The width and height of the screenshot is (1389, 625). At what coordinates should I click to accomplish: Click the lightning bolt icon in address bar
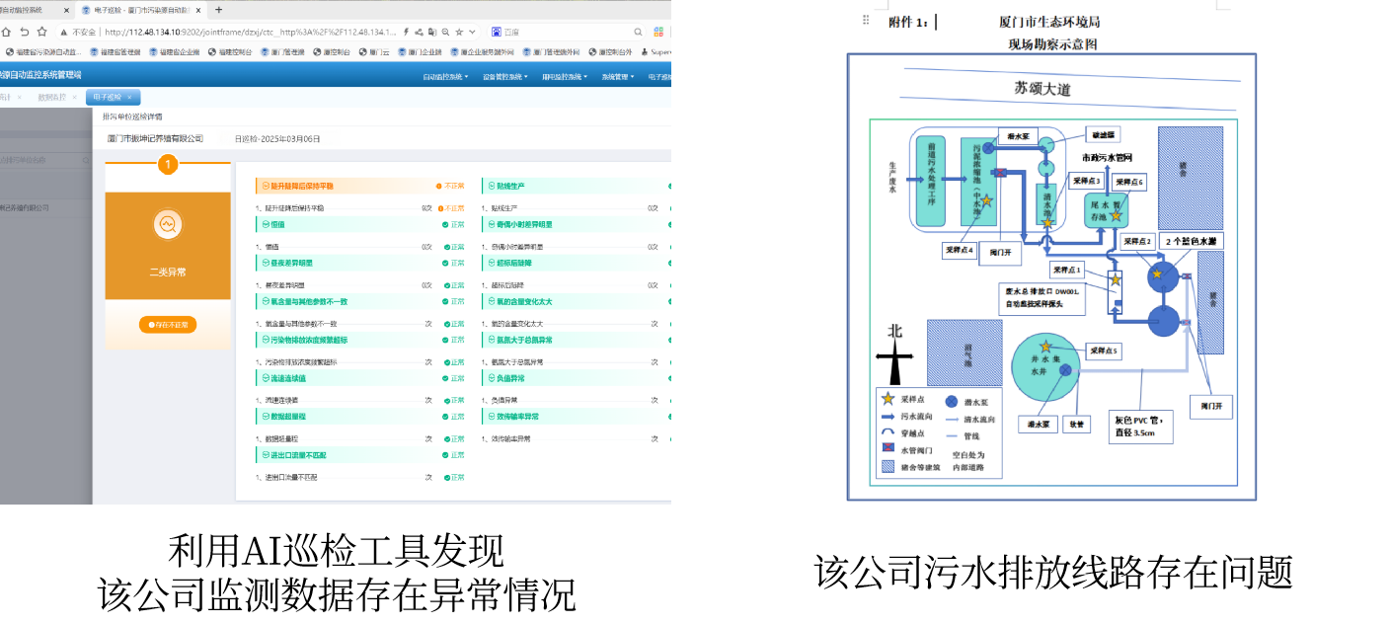pyautogui.click(x=406, y=32)
